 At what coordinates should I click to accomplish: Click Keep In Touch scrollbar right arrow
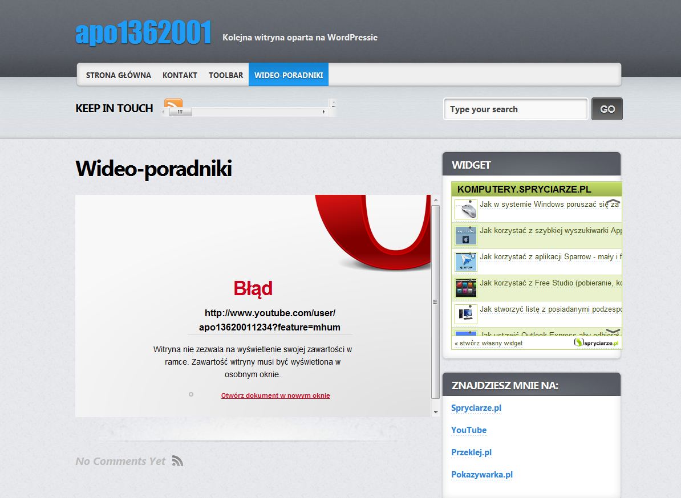point(323,112)
